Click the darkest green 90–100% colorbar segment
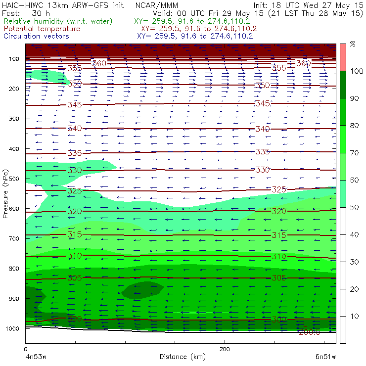Screen dimensions: 366x366 tap(343, 85)
